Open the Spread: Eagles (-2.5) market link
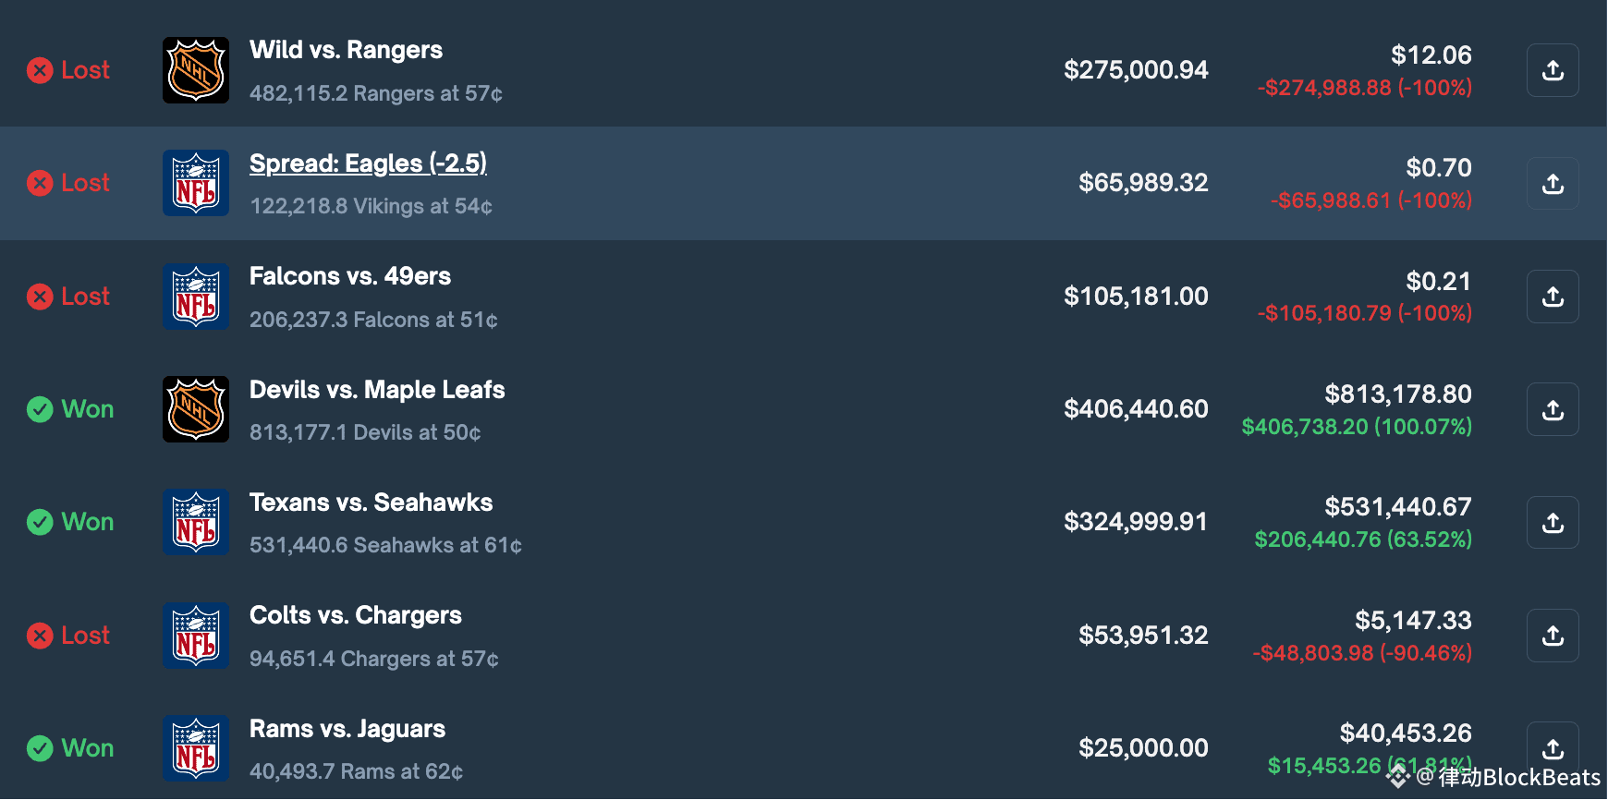This screenshot has height=800, width=1608. 368,164
